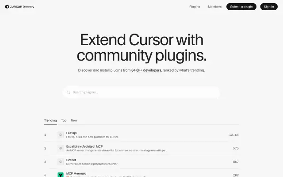The height and width of the screenshot is (177, 283).
Task: Click the 289 count for MCP Mermaid
Action: [236, 175]
